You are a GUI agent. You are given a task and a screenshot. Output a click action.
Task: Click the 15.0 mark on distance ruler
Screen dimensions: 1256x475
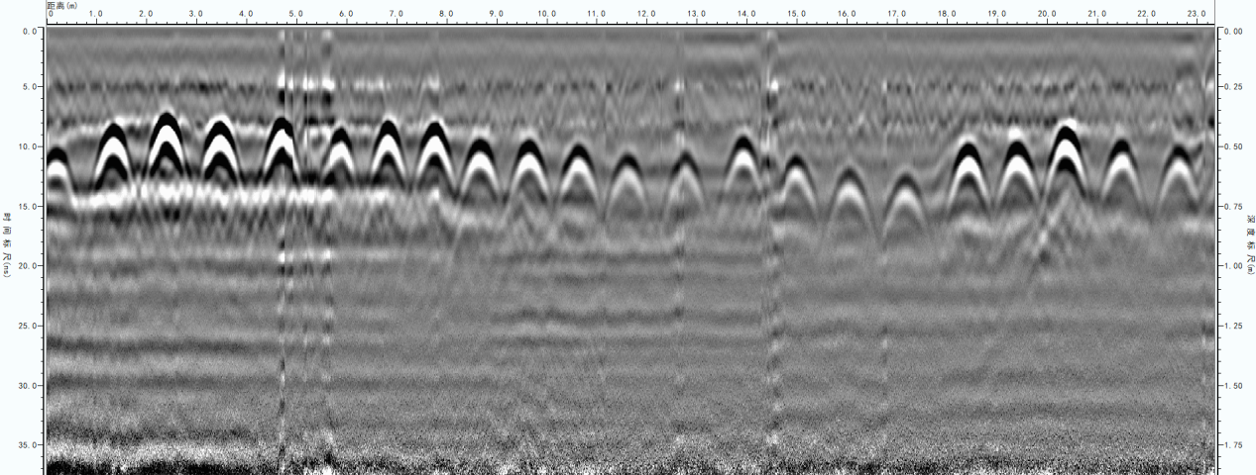(796, 15)
